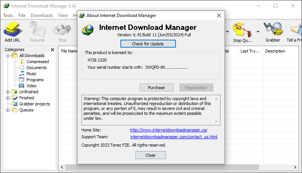
Task: Open the Stop Queue dropdown arrow
Action: click(x=258, y=32)
